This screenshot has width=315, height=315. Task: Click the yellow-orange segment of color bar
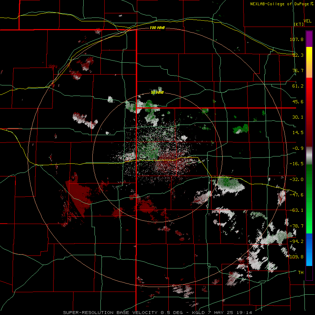309,62
